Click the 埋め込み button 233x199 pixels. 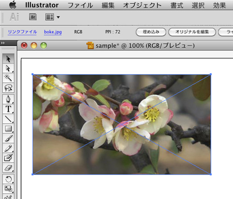click(x=151, y=32)
